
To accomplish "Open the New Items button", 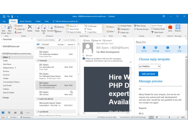I will (x=10, y=29).
